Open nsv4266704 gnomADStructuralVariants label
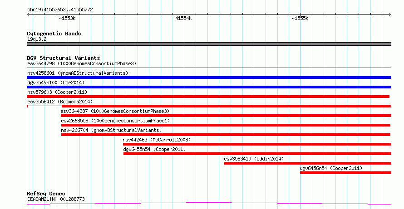404x209 pixels. pos(111,130)
